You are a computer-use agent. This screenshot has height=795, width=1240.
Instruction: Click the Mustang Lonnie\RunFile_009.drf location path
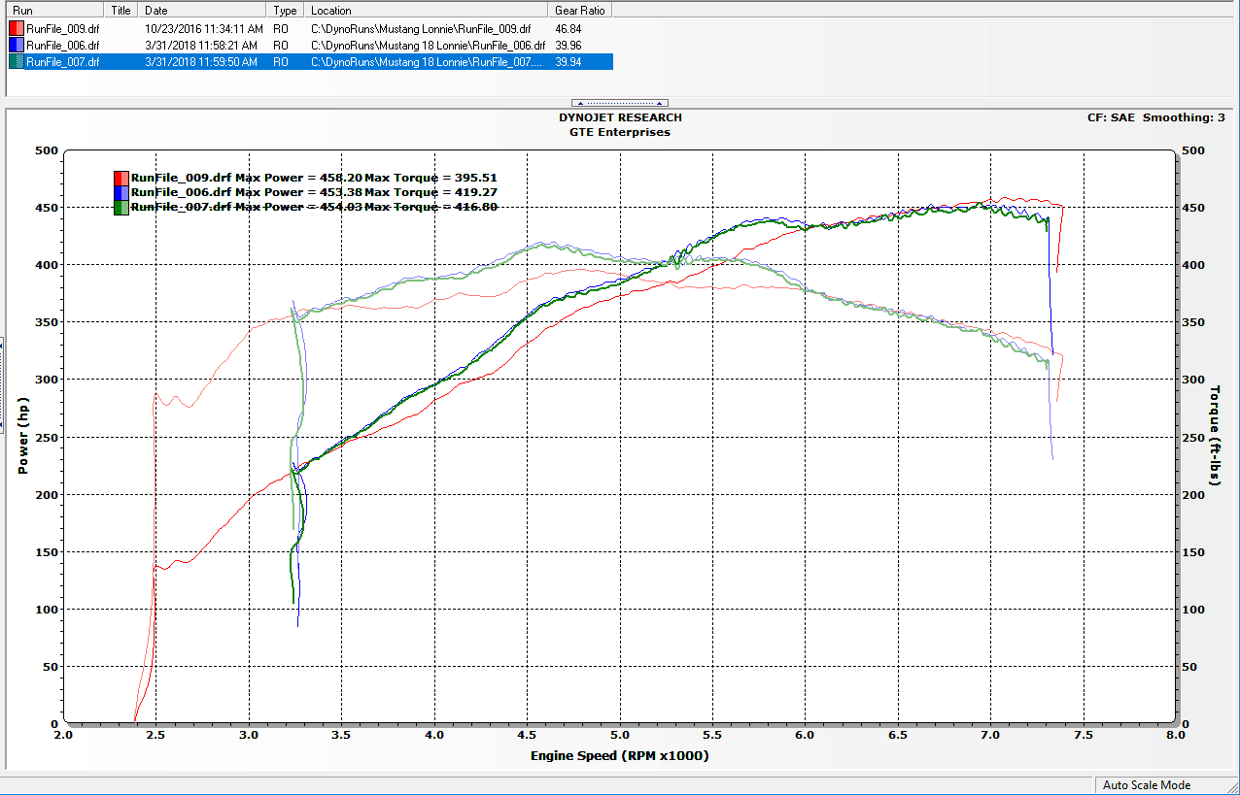click(421, 29)
